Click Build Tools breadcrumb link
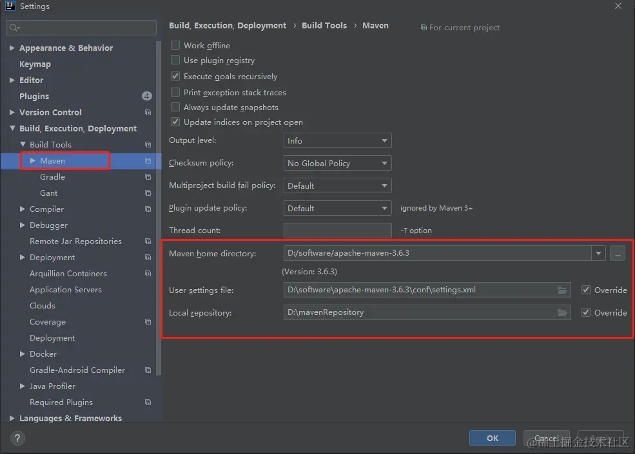The height and width of the screenshot is (454, 635). coord(324,26)
